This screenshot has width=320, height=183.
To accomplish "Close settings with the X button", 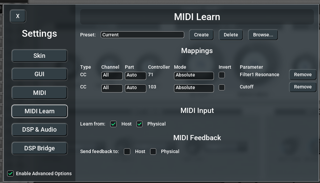I will [18, 16].
